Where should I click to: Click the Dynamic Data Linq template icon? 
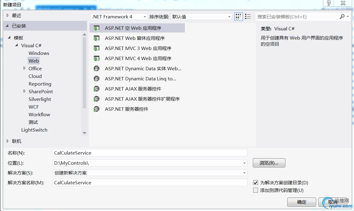96,79
